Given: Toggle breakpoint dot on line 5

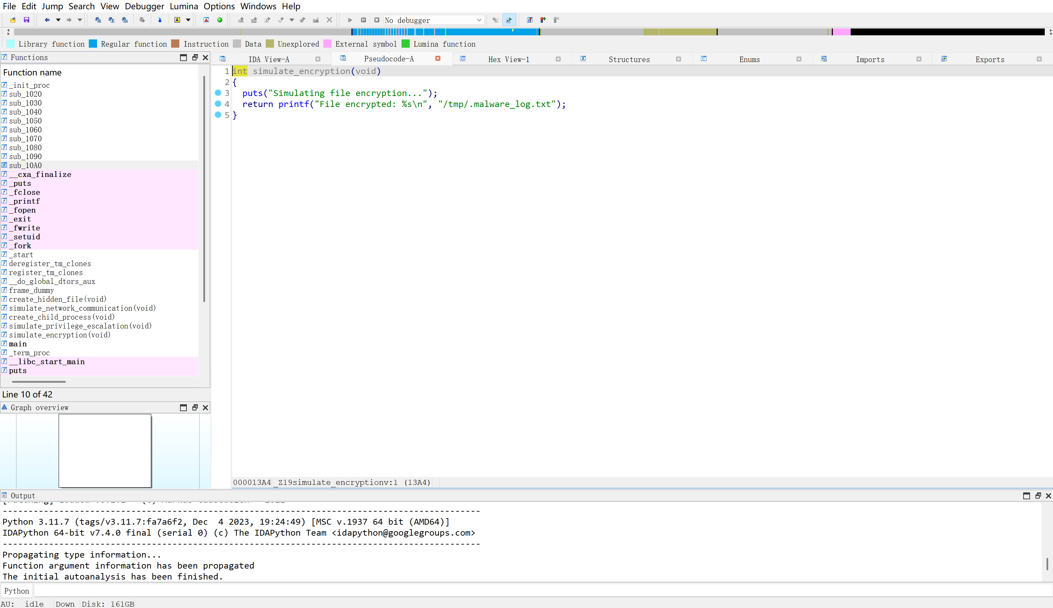Looking at the screenshot, I should pos(218,115).
